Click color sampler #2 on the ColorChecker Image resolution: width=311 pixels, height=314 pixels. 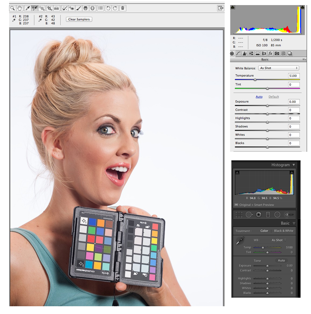tap(81, 264)
